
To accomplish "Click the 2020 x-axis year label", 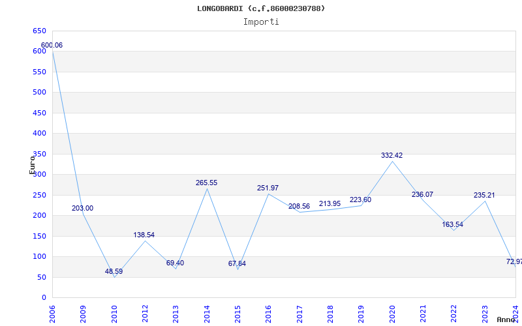I will [x=392, y=314].
